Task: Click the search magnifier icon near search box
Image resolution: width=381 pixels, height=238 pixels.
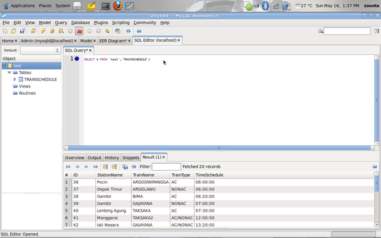Action: pos(320,31)
